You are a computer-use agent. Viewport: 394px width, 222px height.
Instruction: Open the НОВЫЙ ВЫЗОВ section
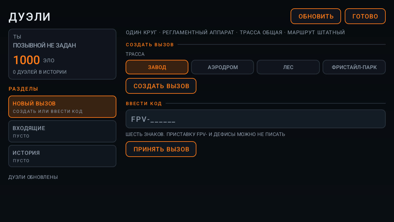[x=62, y=107]
